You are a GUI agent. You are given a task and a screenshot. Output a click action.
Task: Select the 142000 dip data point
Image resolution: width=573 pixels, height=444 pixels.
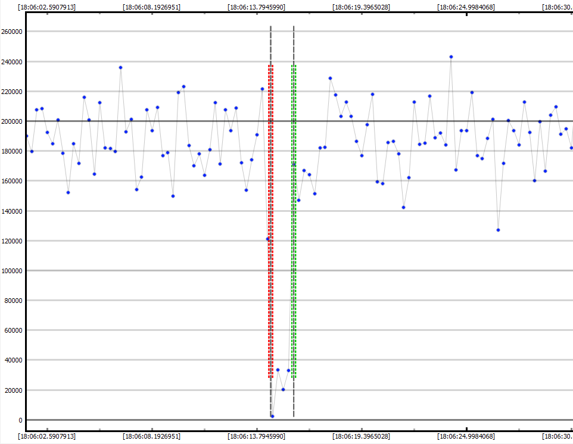coord(403,207)
